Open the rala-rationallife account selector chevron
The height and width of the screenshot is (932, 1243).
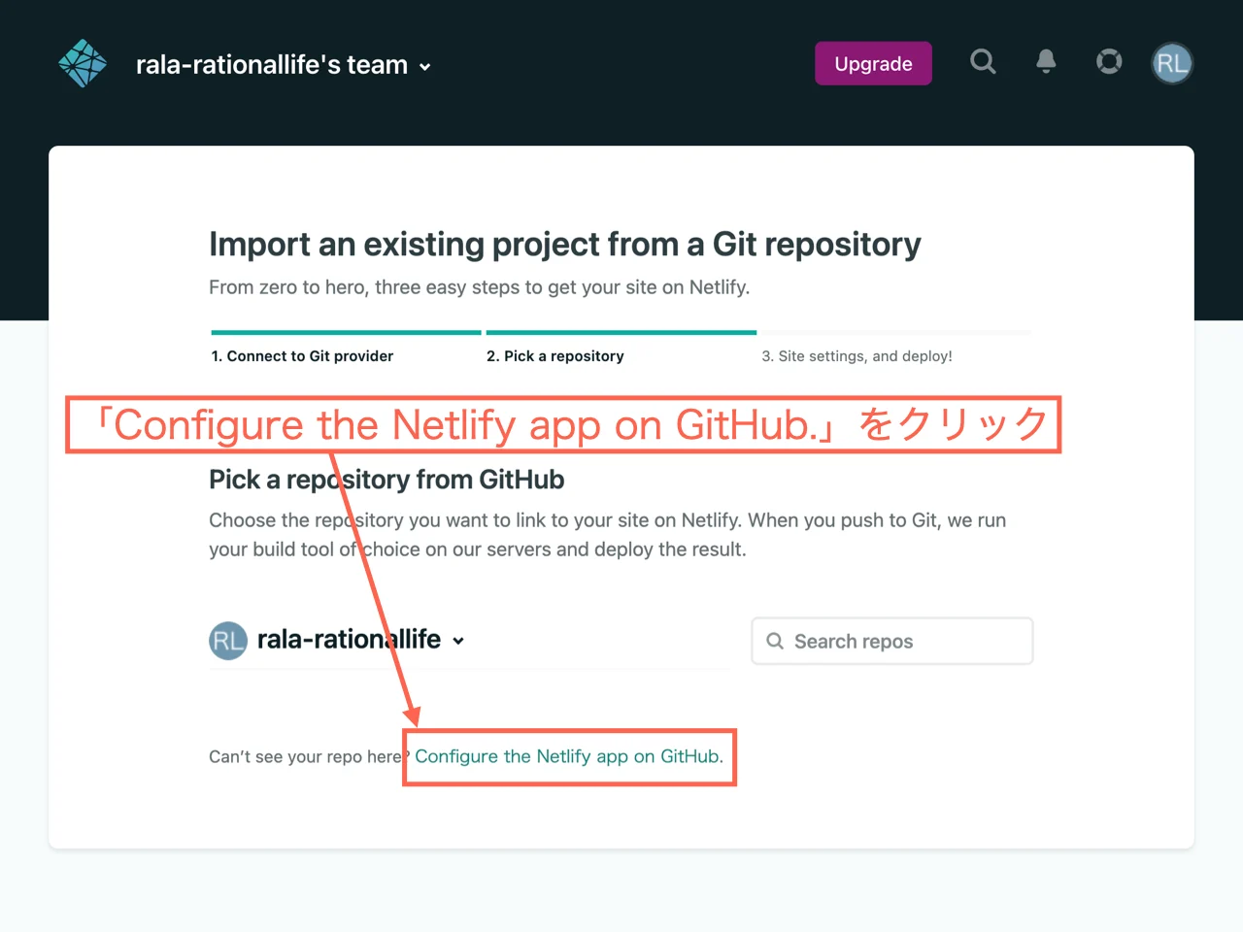click(x=457, y=641)
